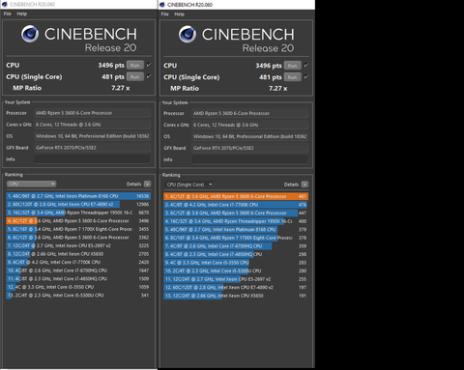Screen dimensions: 464x370
Task: Toggle CPU Single Core checkbox in right window
Action: (x=306, y=76)
